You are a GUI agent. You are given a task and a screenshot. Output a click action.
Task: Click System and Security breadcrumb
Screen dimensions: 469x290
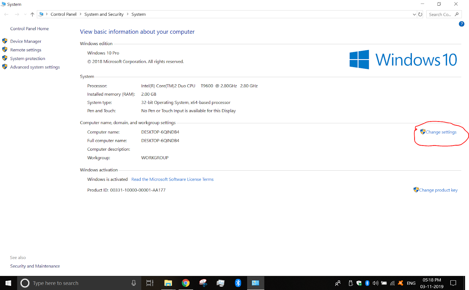coord(104,14)
